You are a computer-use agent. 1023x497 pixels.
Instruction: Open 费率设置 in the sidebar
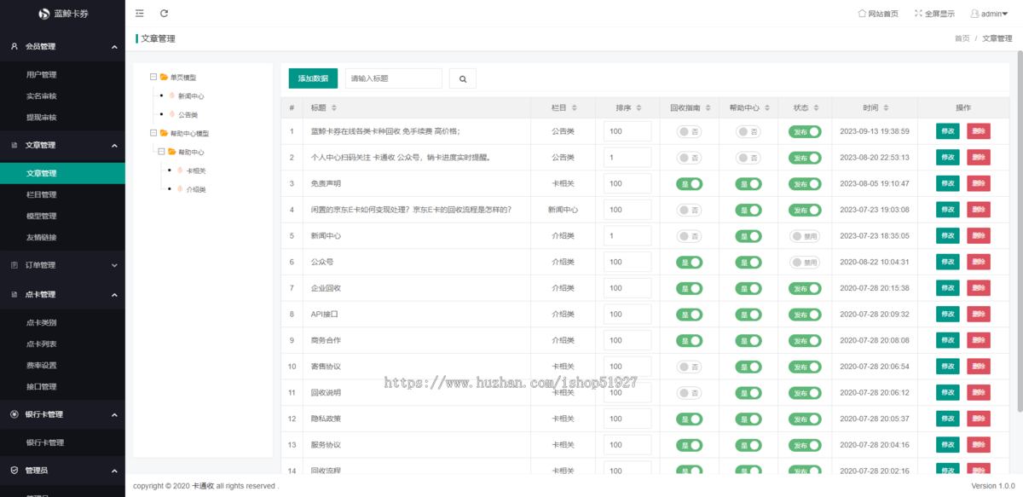(x=41, y=366)
